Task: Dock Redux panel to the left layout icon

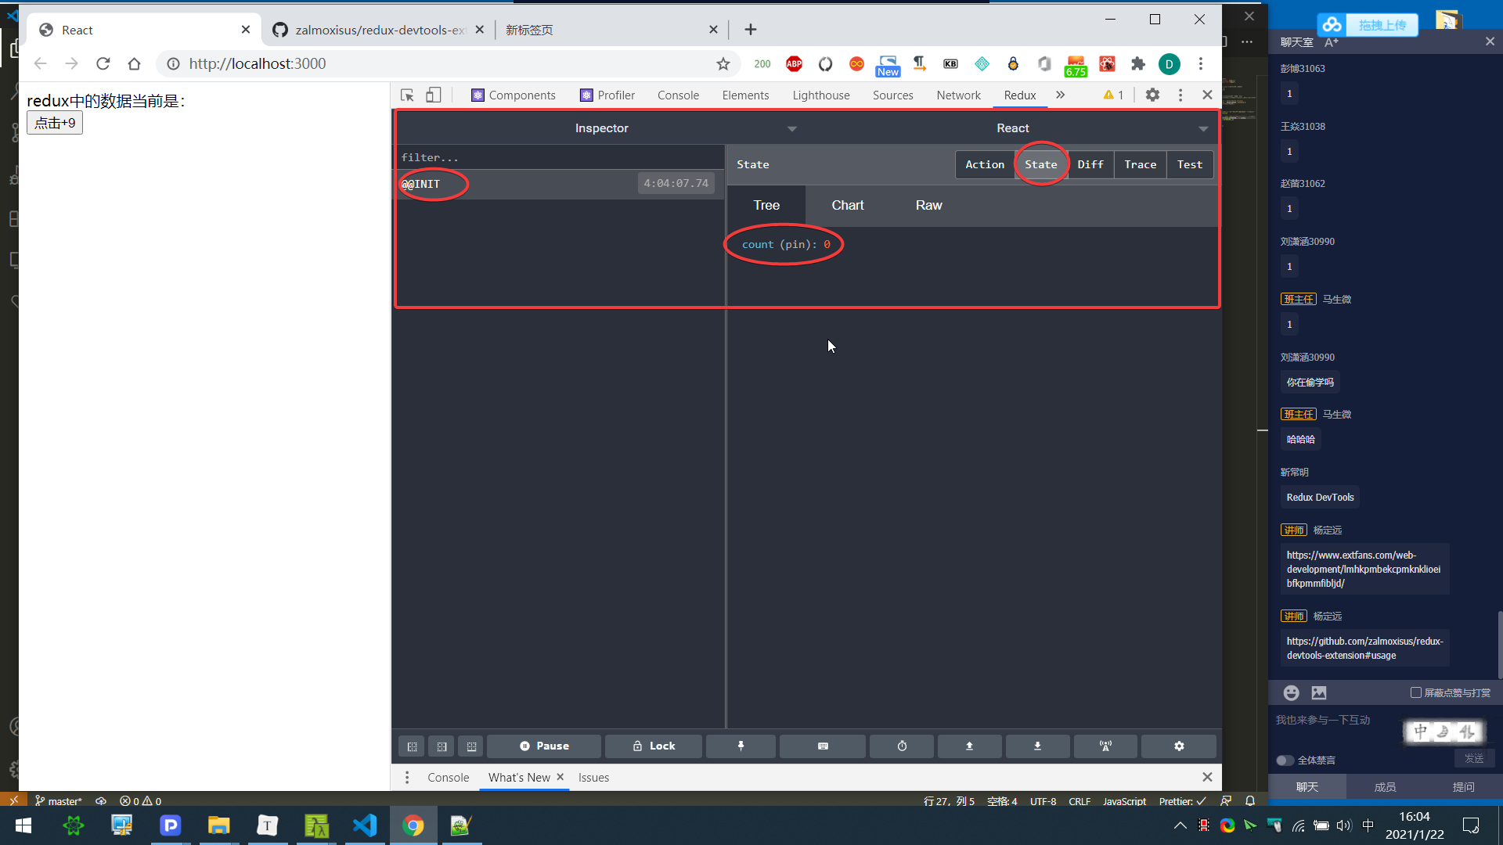Action: click(412, 746)
